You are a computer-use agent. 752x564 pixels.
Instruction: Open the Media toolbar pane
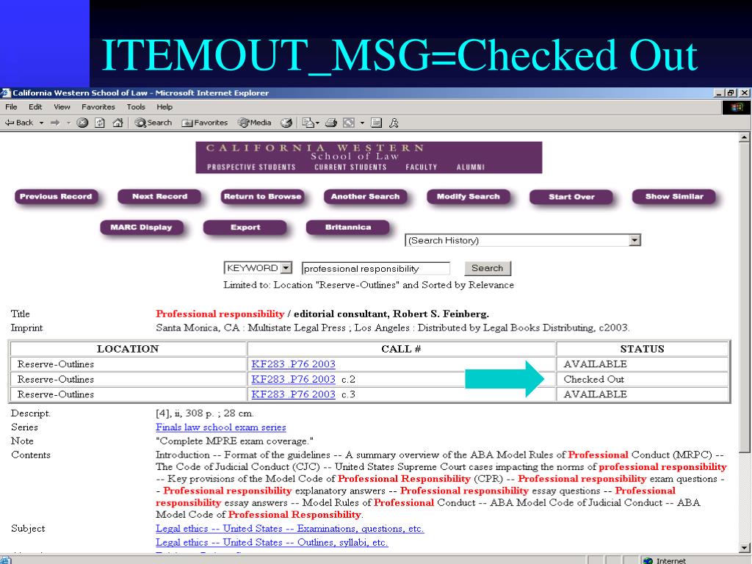[x=255, y=123]
